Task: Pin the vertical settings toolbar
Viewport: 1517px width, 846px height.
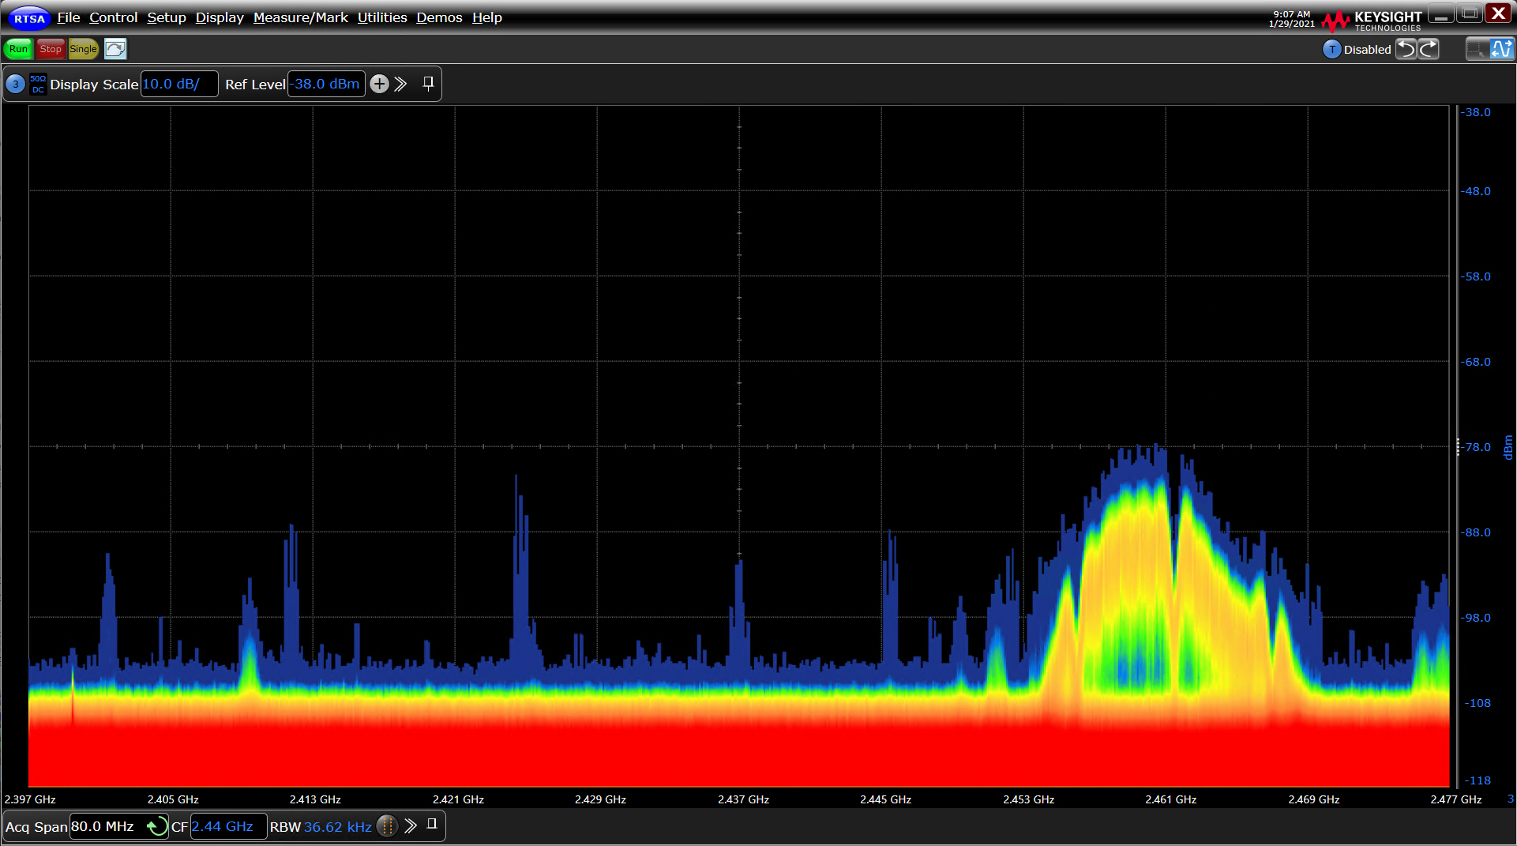Action: pyautogui.click(x=428, y=84)
